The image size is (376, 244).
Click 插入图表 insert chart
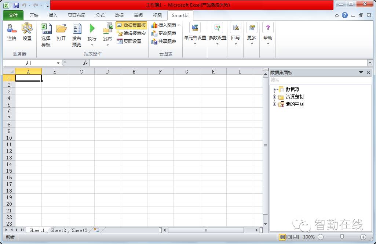(x=164, y=25)
